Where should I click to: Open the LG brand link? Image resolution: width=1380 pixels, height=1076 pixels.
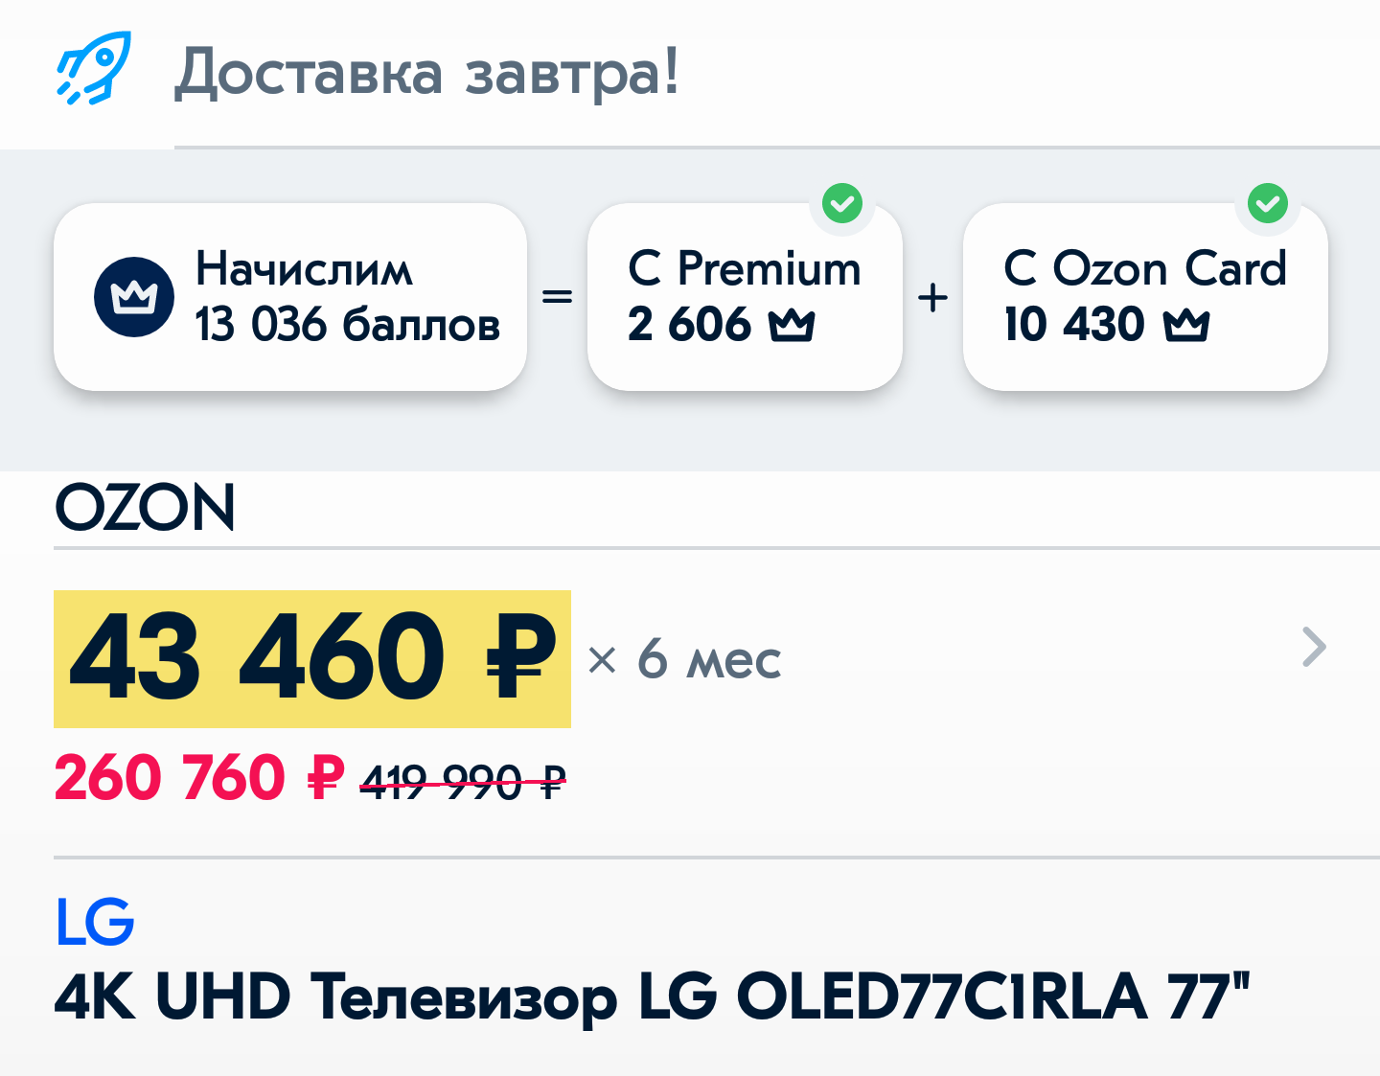click(x=95, y=922)
